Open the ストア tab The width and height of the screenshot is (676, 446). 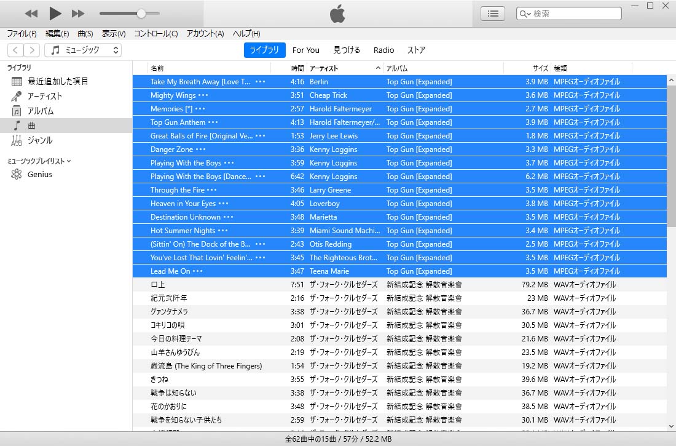(416, 50)
